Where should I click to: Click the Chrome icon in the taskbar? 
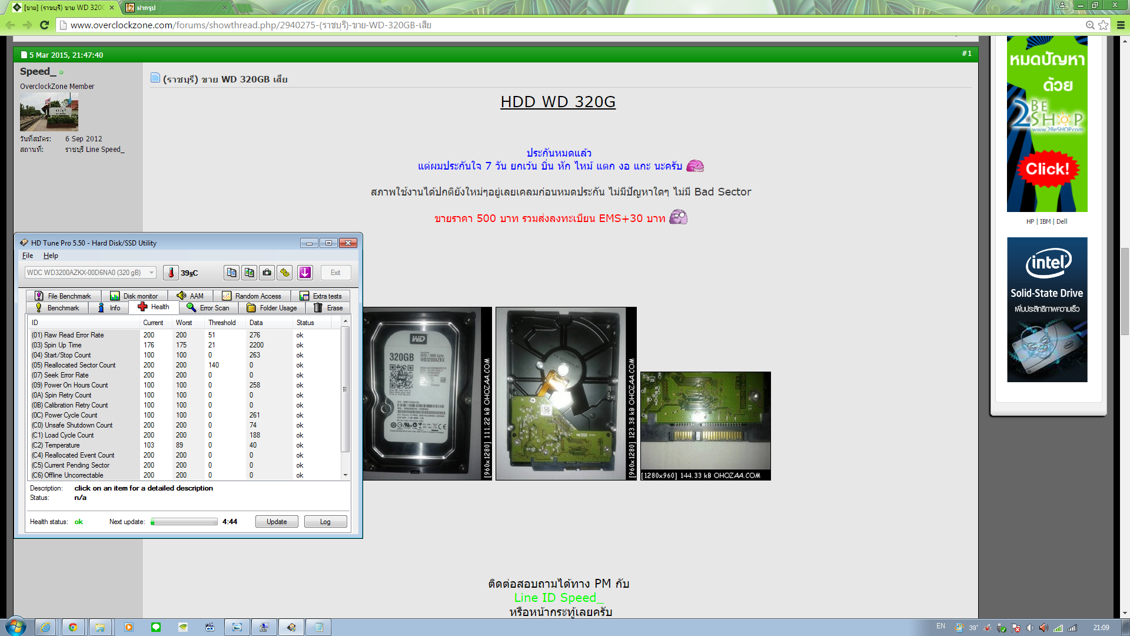pos(73,627)
